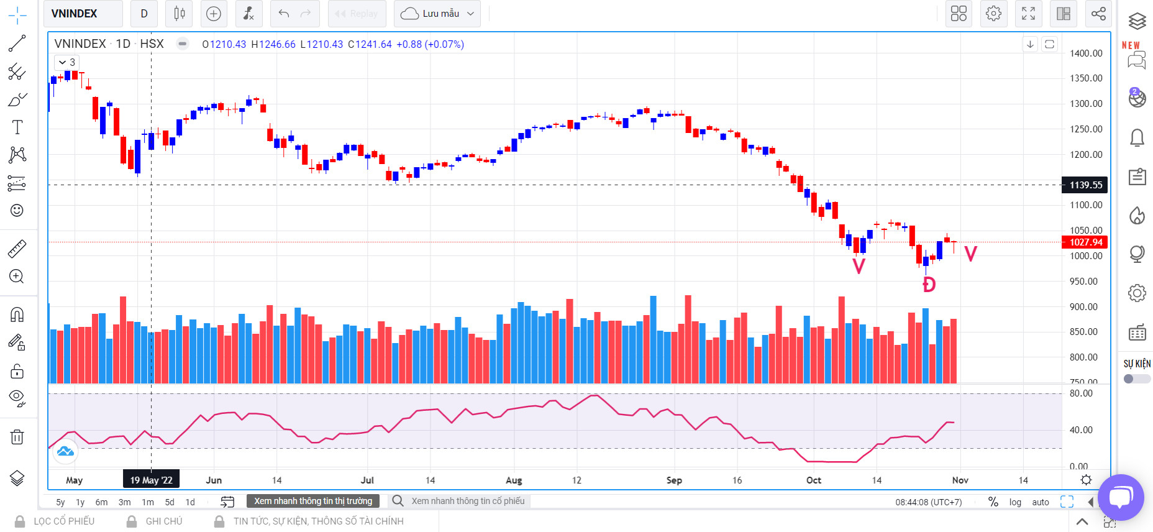The image size is (1153, 532).
Task: Switch time range to 6m
Action: [x=101, y=502]
